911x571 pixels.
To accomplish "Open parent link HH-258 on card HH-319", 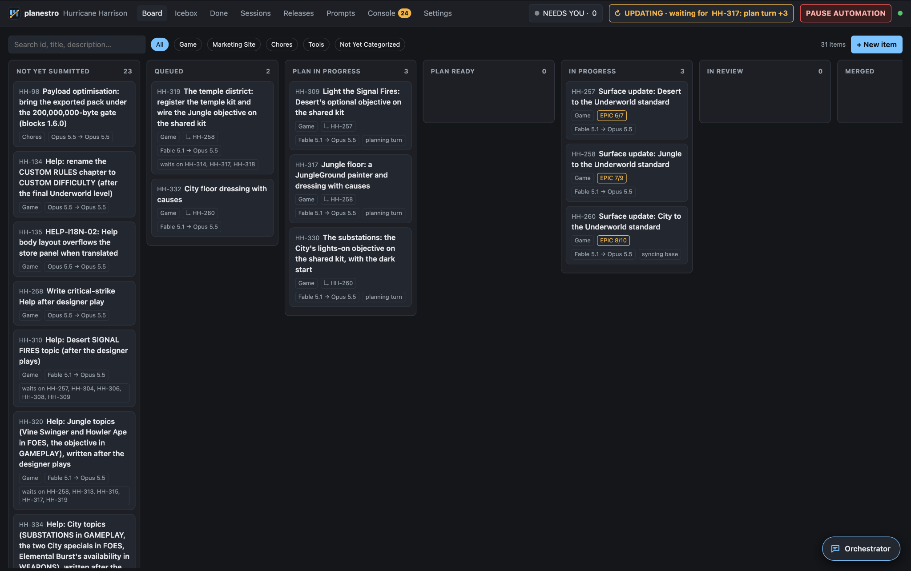I will 200,137.
